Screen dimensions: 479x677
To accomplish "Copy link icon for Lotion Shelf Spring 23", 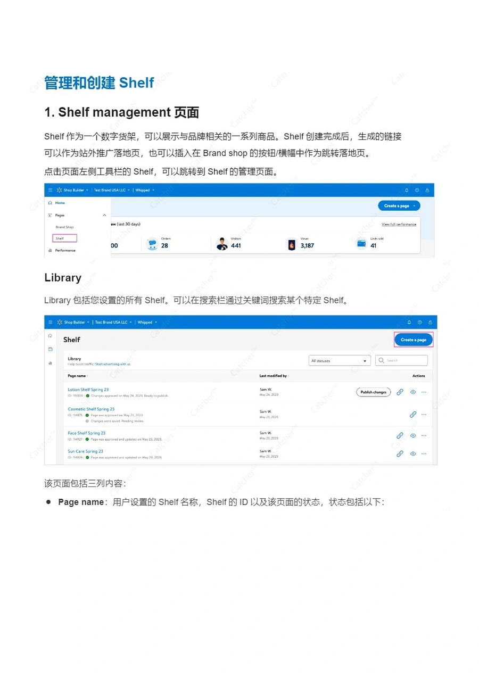I will coord(400,392).
